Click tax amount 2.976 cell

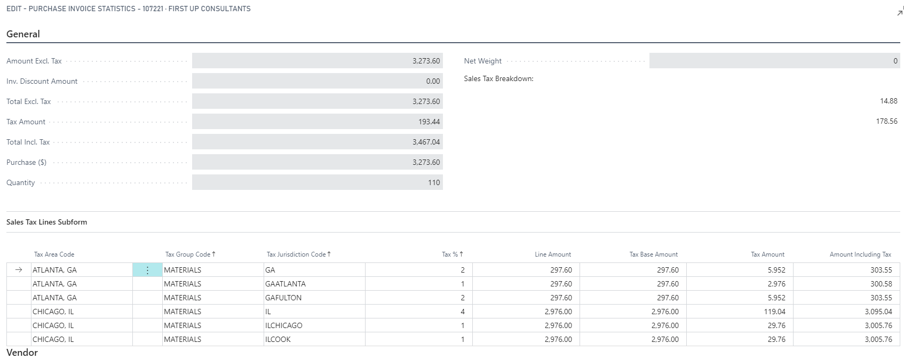(x=740, y=284)
